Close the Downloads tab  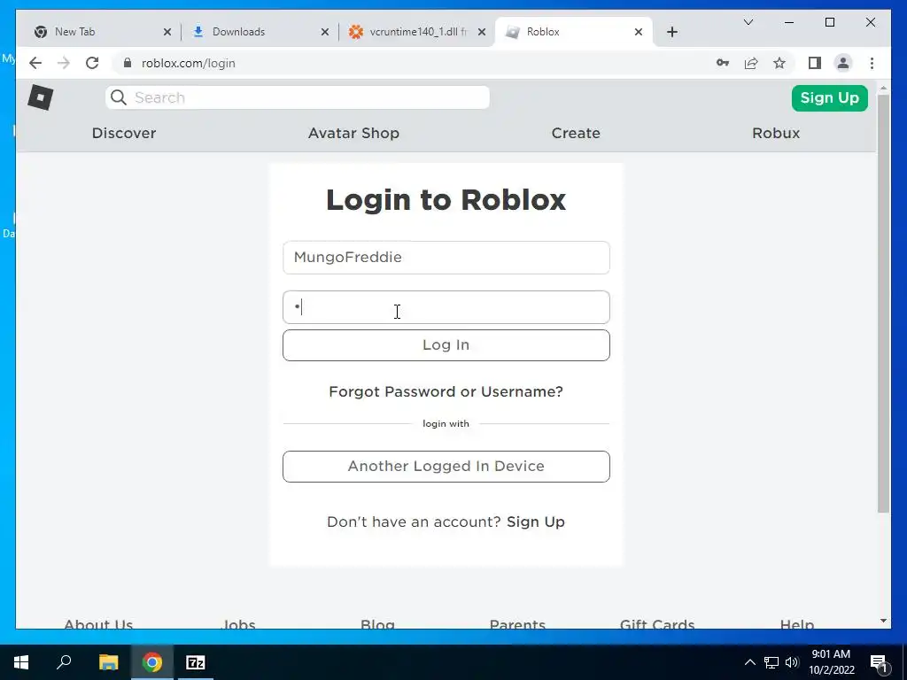[325, 33]
